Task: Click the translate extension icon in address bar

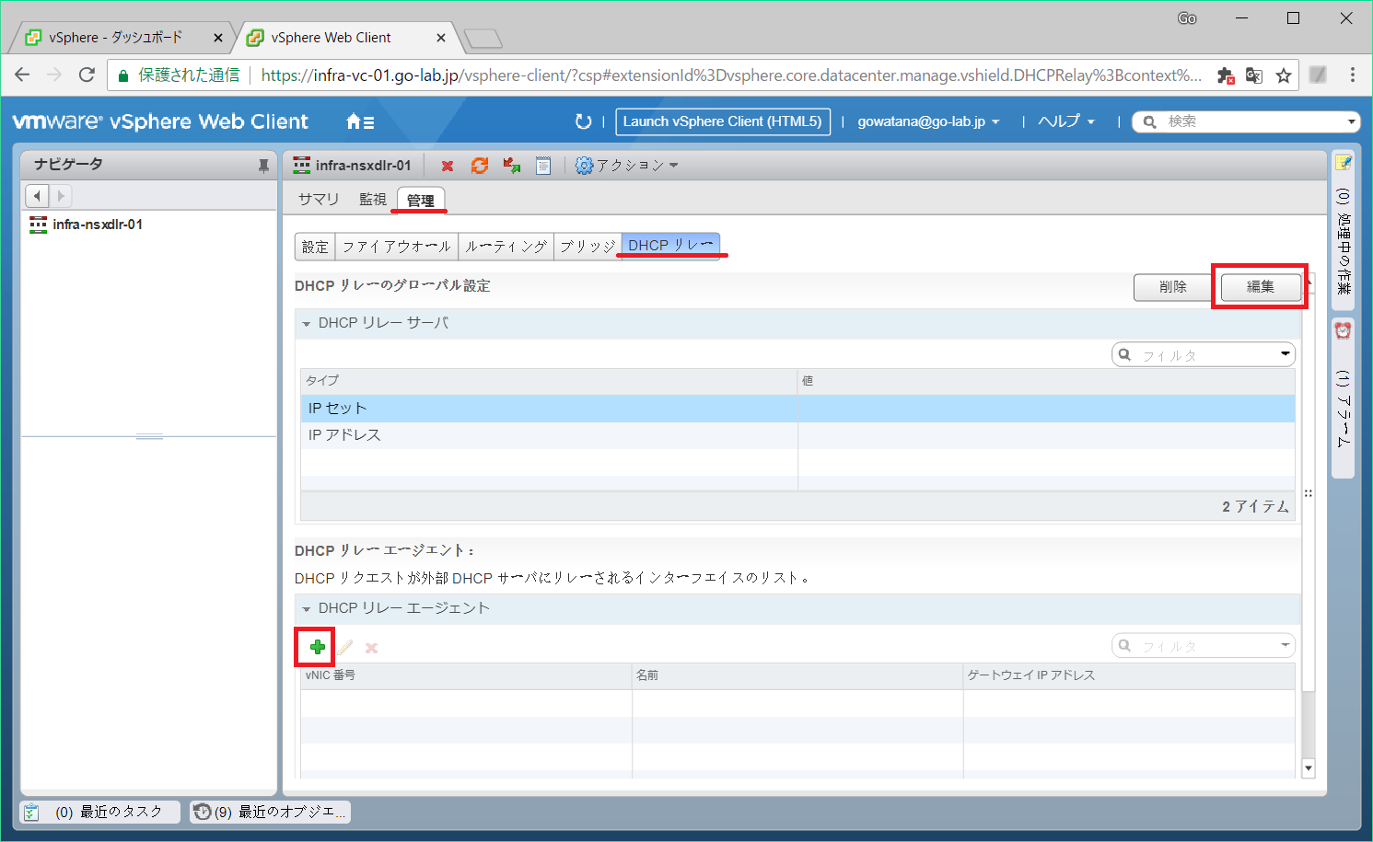Action: [1254, 75]
